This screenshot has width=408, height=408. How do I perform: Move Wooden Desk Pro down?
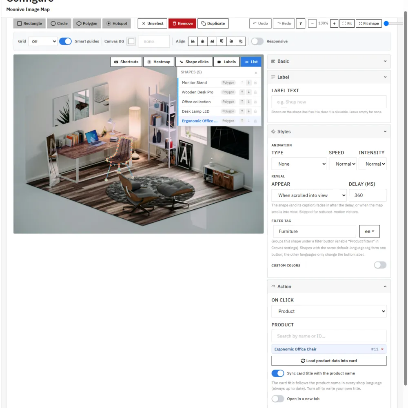tap(248, 92)
